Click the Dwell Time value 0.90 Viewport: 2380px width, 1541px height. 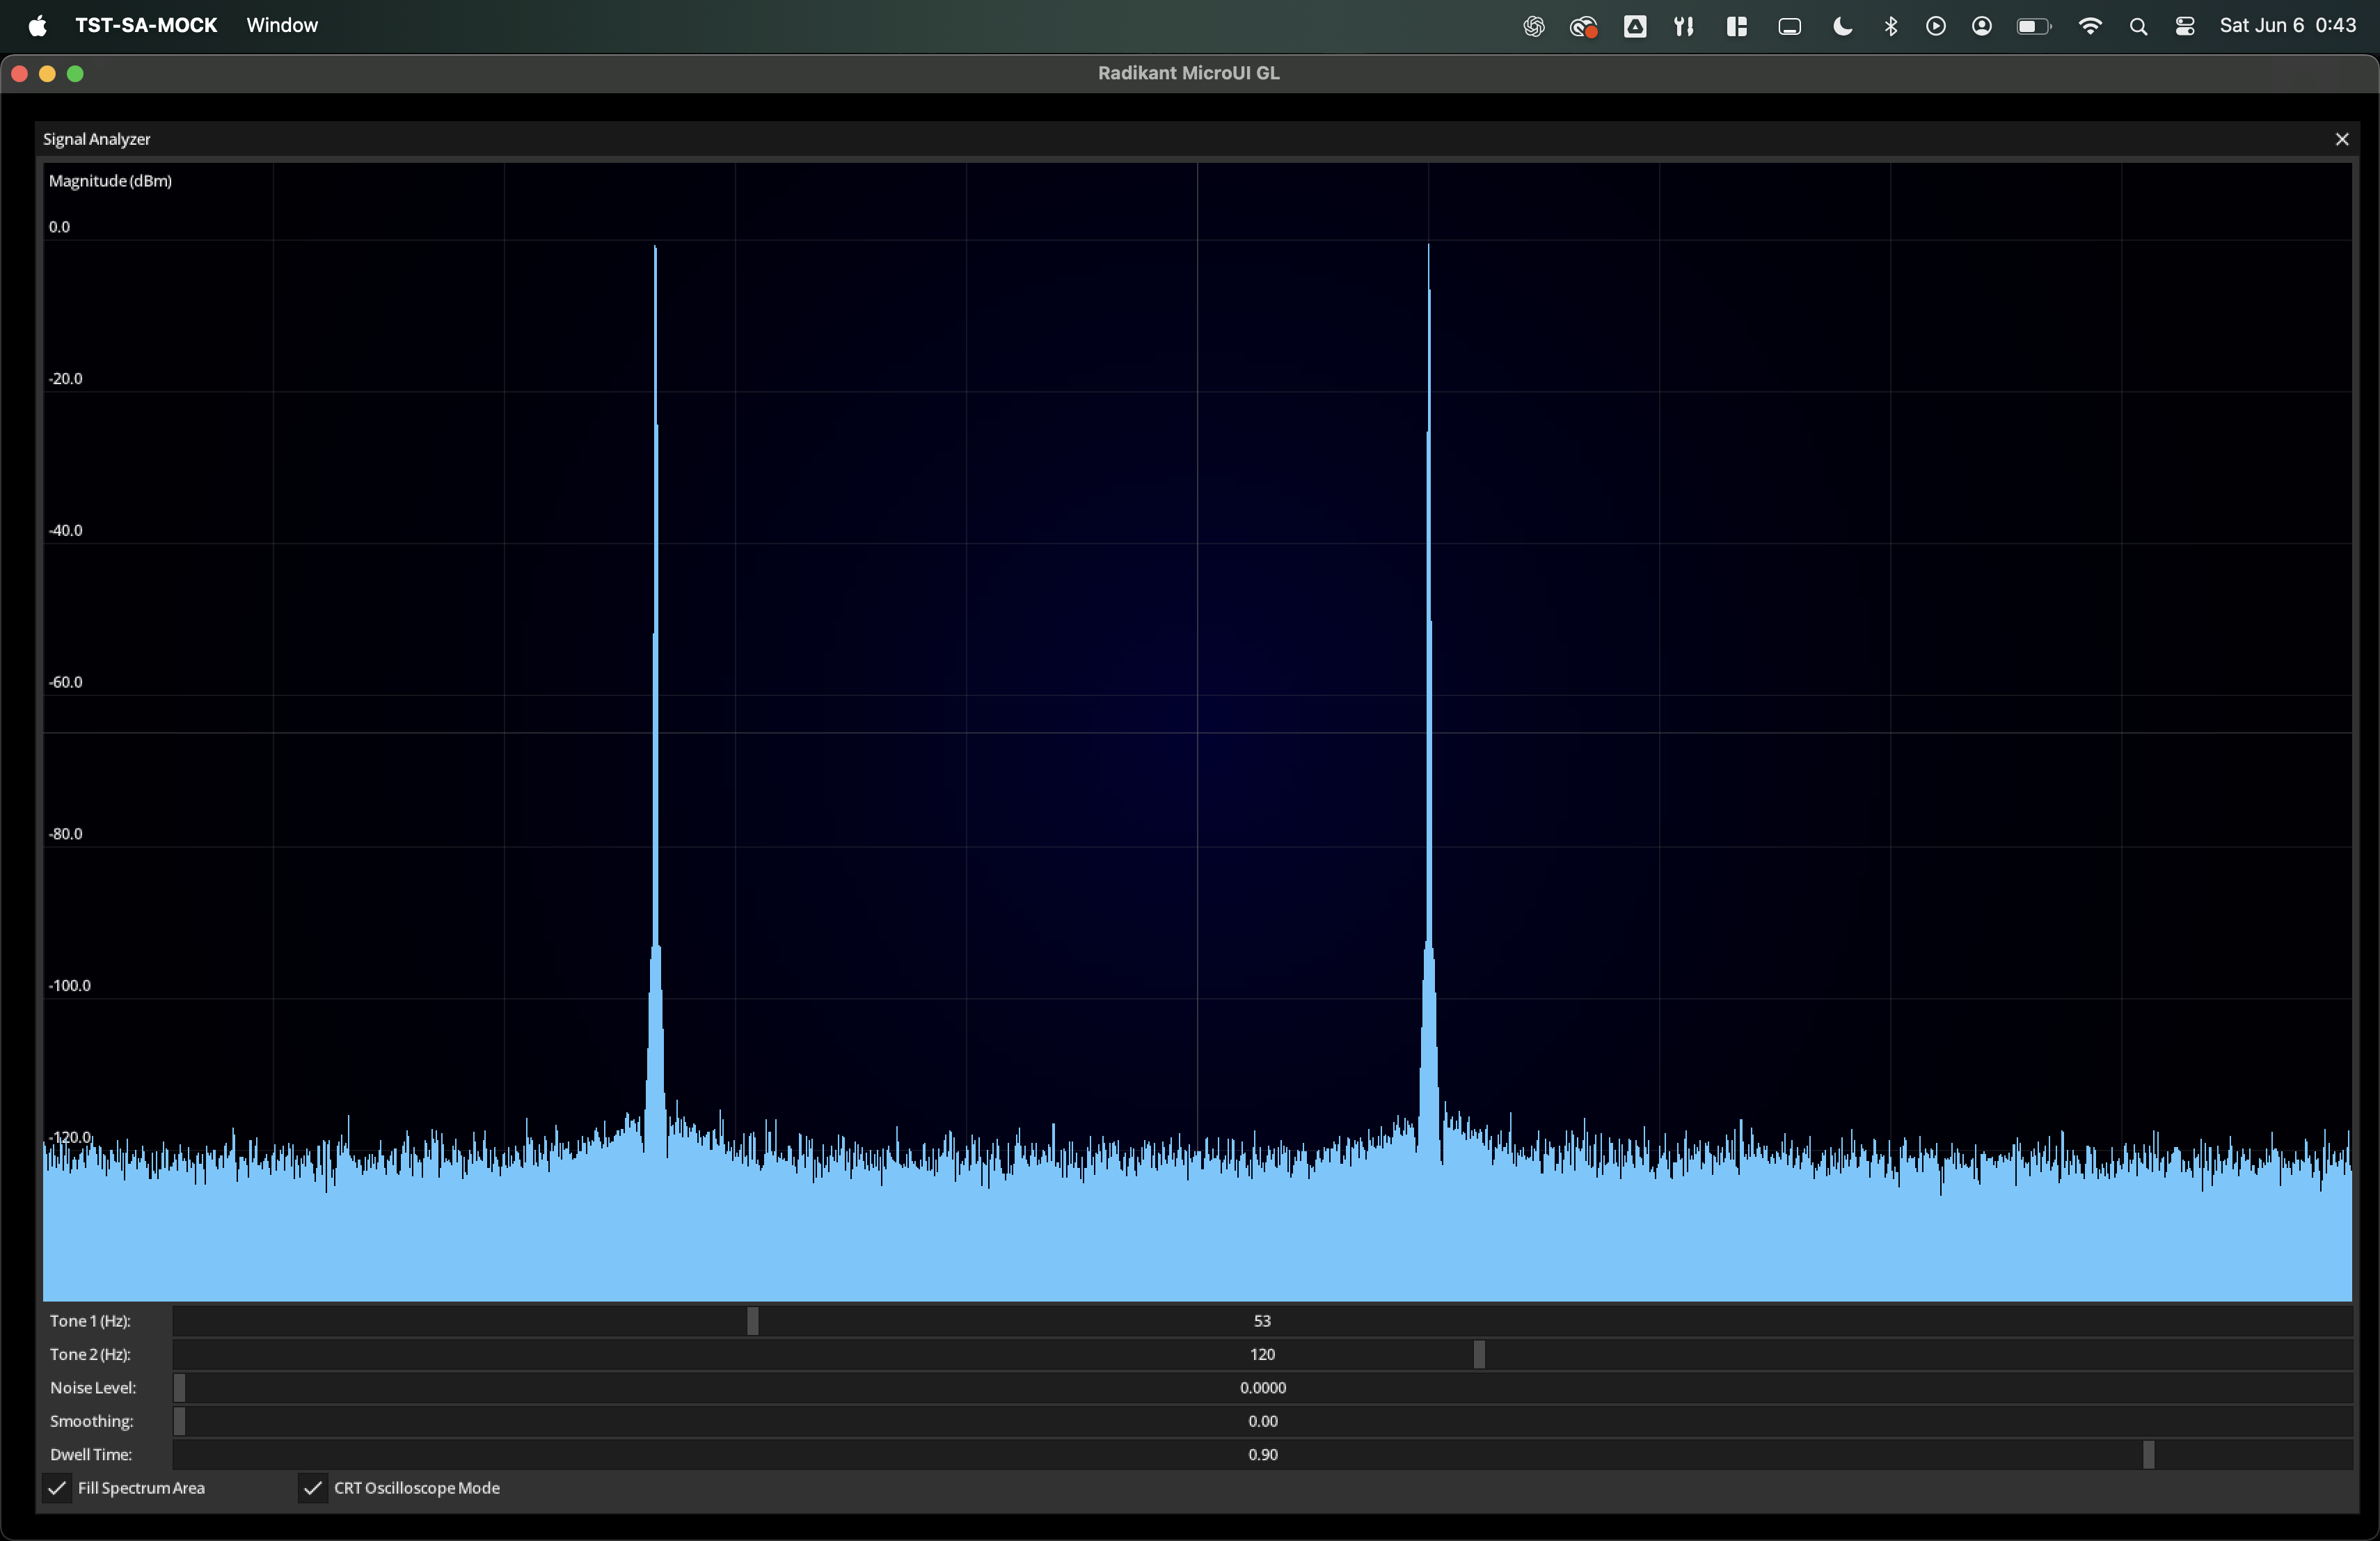point(1262,1455)
